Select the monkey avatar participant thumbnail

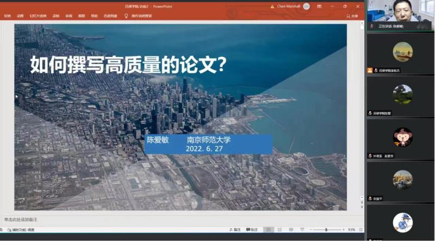[x=403, y=137]
